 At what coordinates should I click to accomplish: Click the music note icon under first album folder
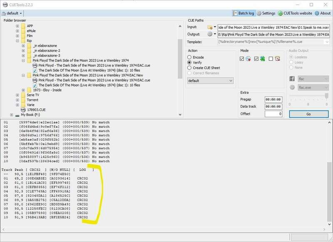pyautogui.click(x=35, y=71)
